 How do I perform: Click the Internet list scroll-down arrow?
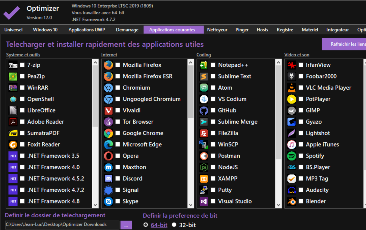[x=191, y=205]
